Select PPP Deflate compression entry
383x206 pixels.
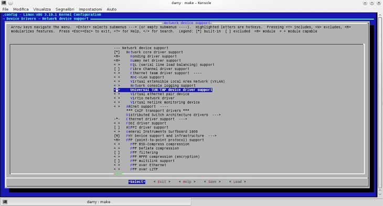pos(154,148)
